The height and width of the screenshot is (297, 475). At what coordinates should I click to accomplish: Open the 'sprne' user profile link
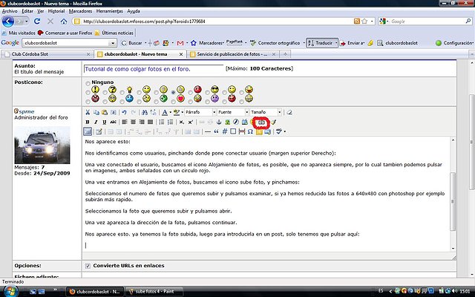click(x=27, y=111)
